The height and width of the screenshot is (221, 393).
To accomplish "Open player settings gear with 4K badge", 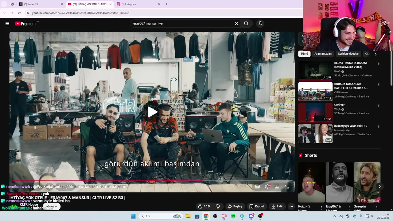I will click(267, 187).
